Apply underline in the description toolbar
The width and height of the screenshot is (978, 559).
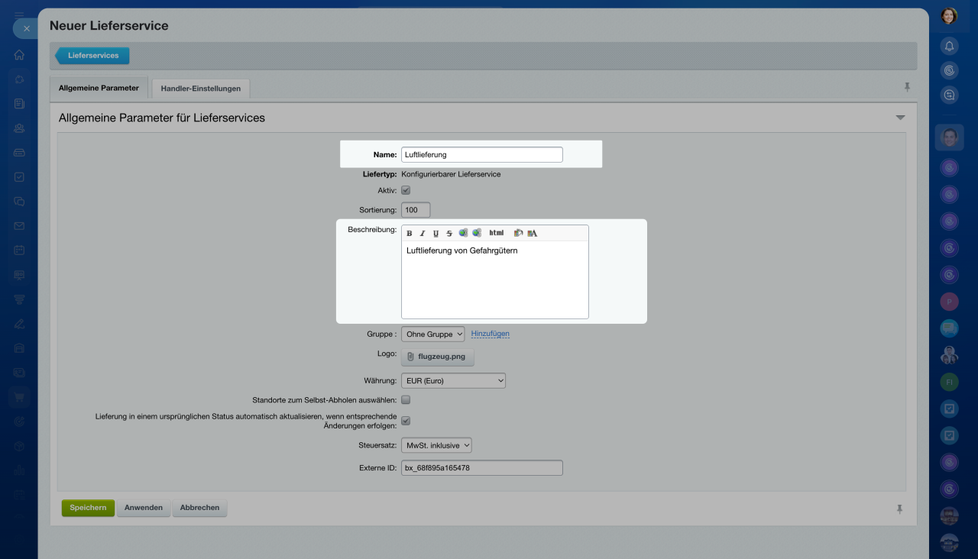[436, 234]
